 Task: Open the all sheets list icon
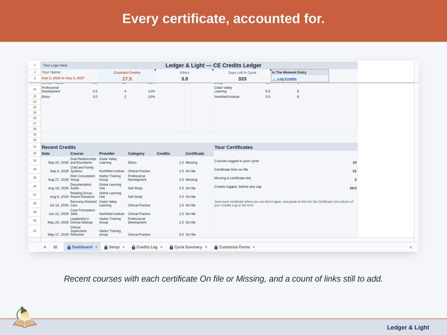coord(55,247)
